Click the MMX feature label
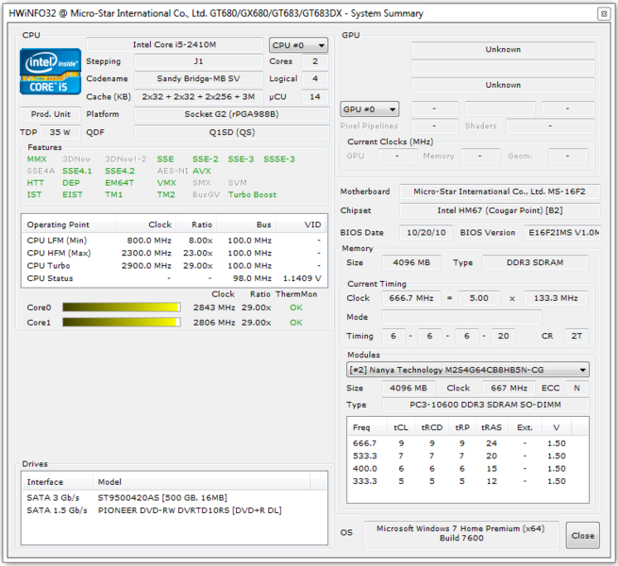 [37, 159]
